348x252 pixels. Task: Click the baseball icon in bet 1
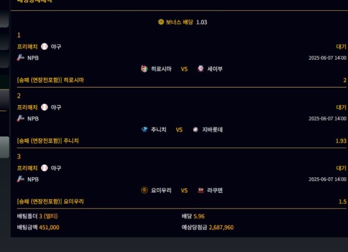pos(45,46)
